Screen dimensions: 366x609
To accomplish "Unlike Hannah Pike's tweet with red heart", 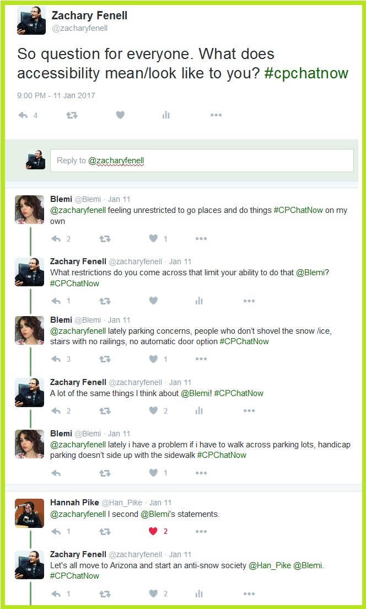I will (153, 531).
